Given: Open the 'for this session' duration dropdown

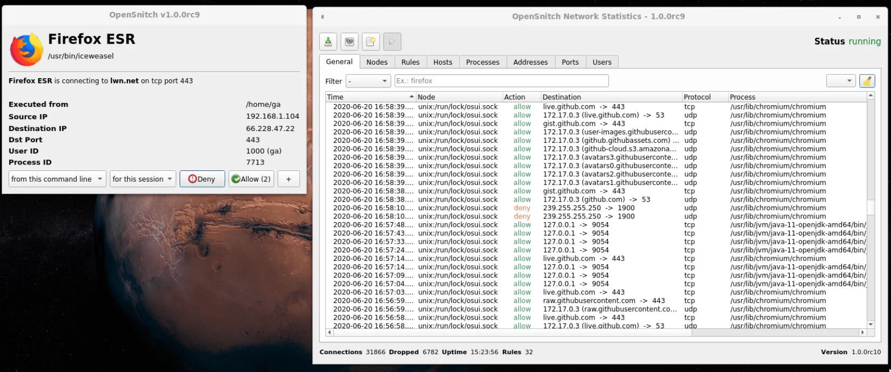Looking at the screenshot, I should point(143,179).
